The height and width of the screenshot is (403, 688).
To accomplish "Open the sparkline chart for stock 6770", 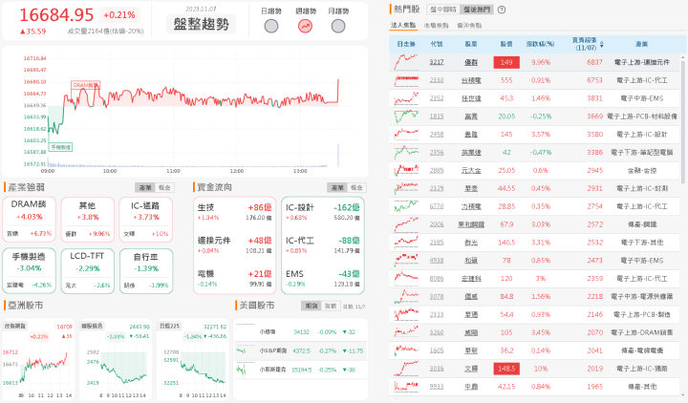I will pyautogui.click(x=406, y=206).
